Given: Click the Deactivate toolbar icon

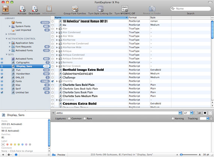Looking at the screenshot, I should (35, 9).
